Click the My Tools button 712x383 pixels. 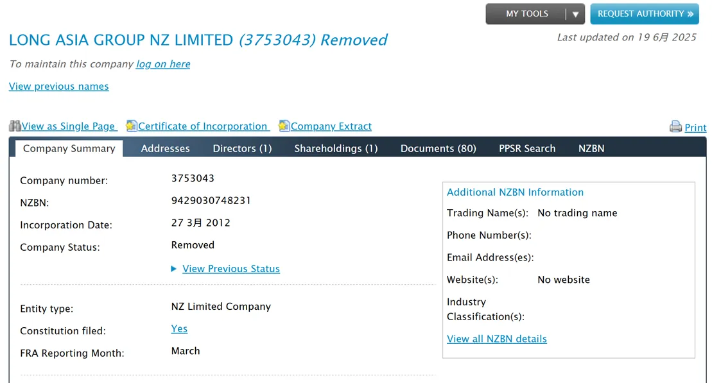tap(526, 14)
